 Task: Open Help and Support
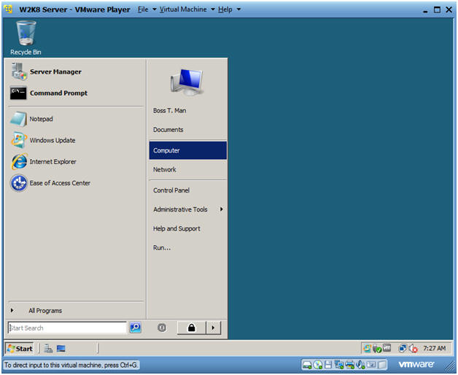coord(176,228)
